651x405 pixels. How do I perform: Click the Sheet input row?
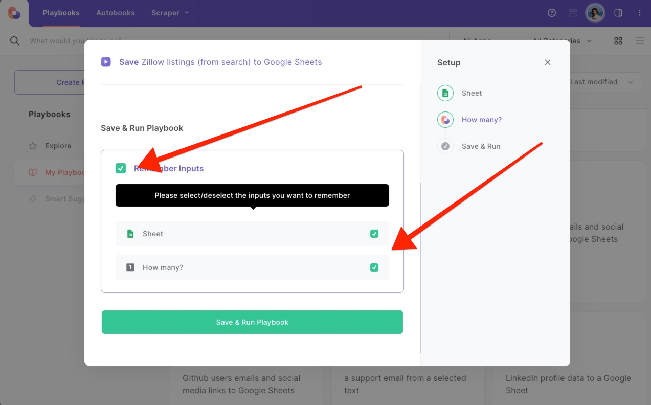pos(252,234)
